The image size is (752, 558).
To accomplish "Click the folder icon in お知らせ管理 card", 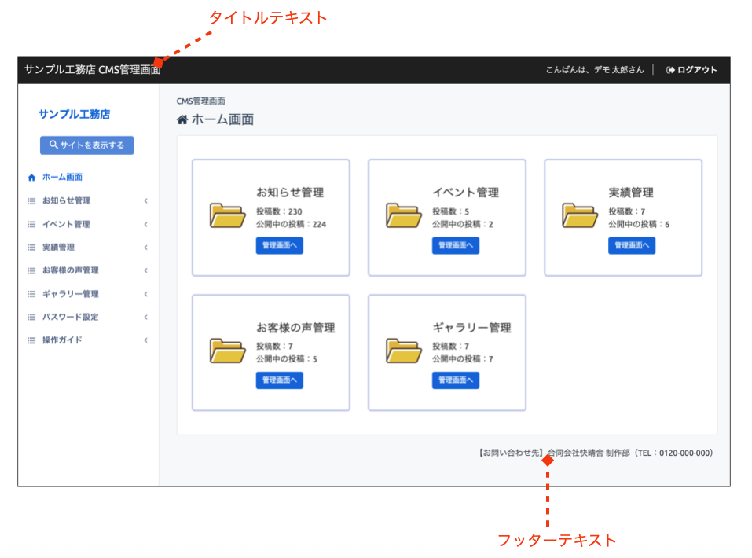I will coord(228,215).
